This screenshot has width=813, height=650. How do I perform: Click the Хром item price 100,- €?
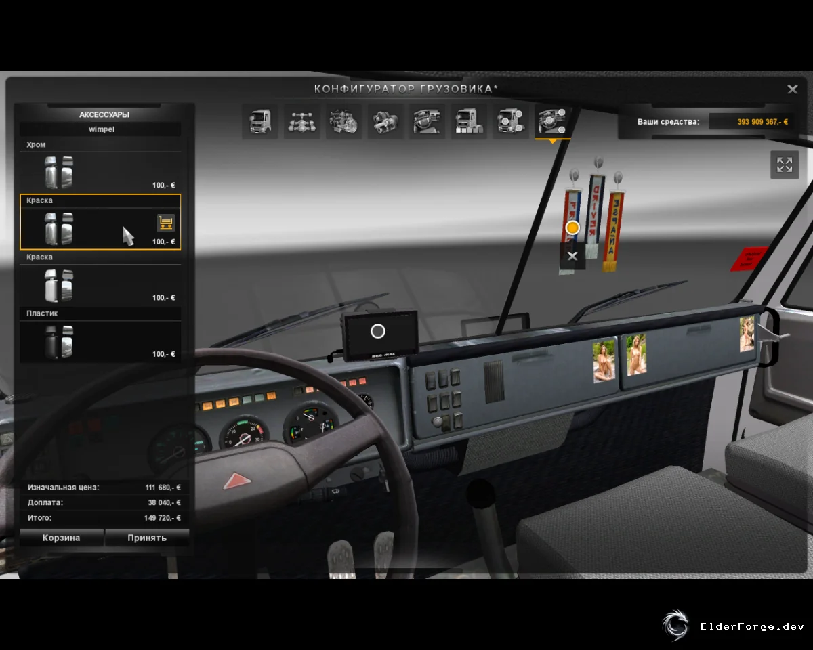pos(164,186)
